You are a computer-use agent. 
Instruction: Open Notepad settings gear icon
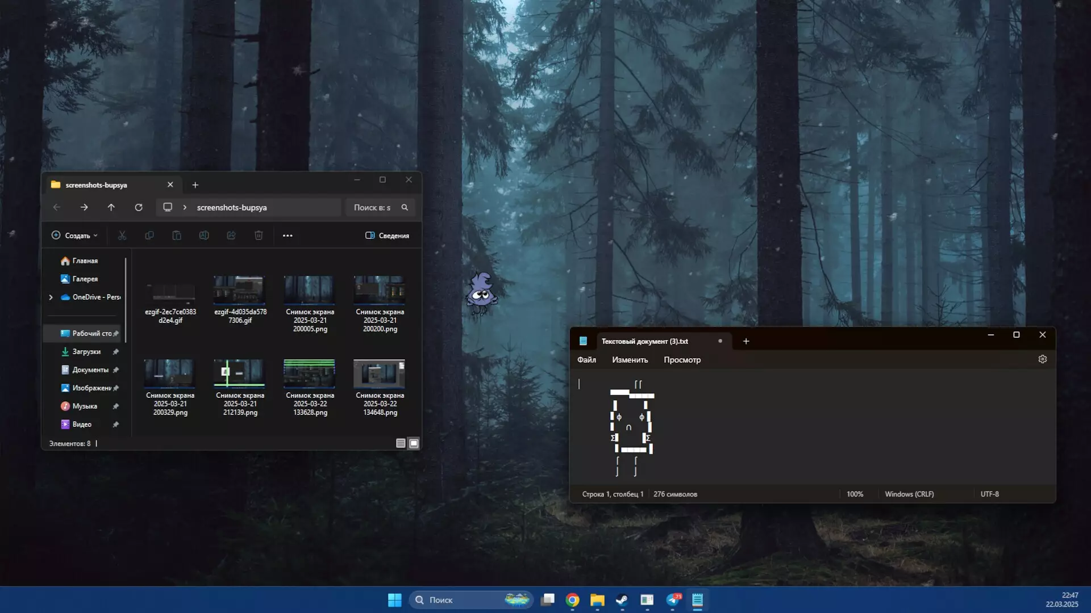point(1042,359)
